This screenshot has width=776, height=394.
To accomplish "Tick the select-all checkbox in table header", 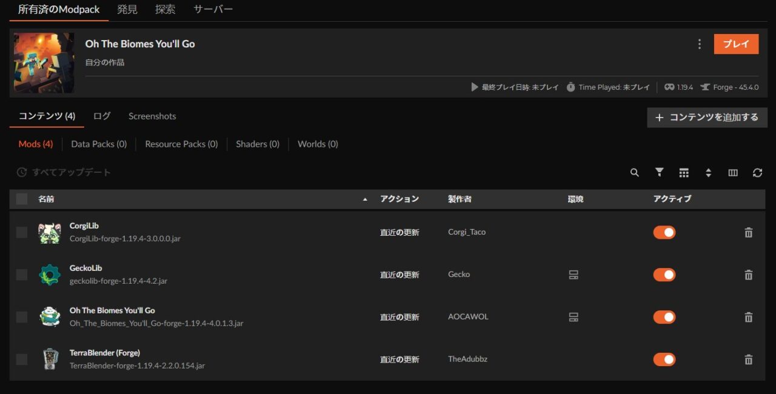I will (x=22, y=199).
